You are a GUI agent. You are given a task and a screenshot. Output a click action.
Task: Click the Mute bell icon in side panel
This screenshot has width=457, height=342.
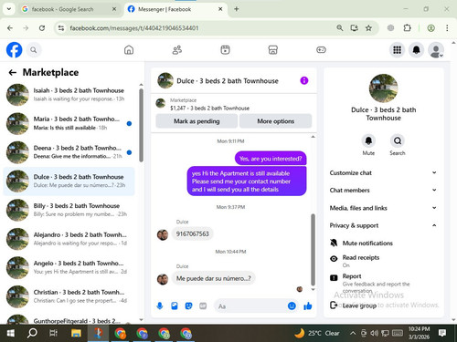[368, 140]
